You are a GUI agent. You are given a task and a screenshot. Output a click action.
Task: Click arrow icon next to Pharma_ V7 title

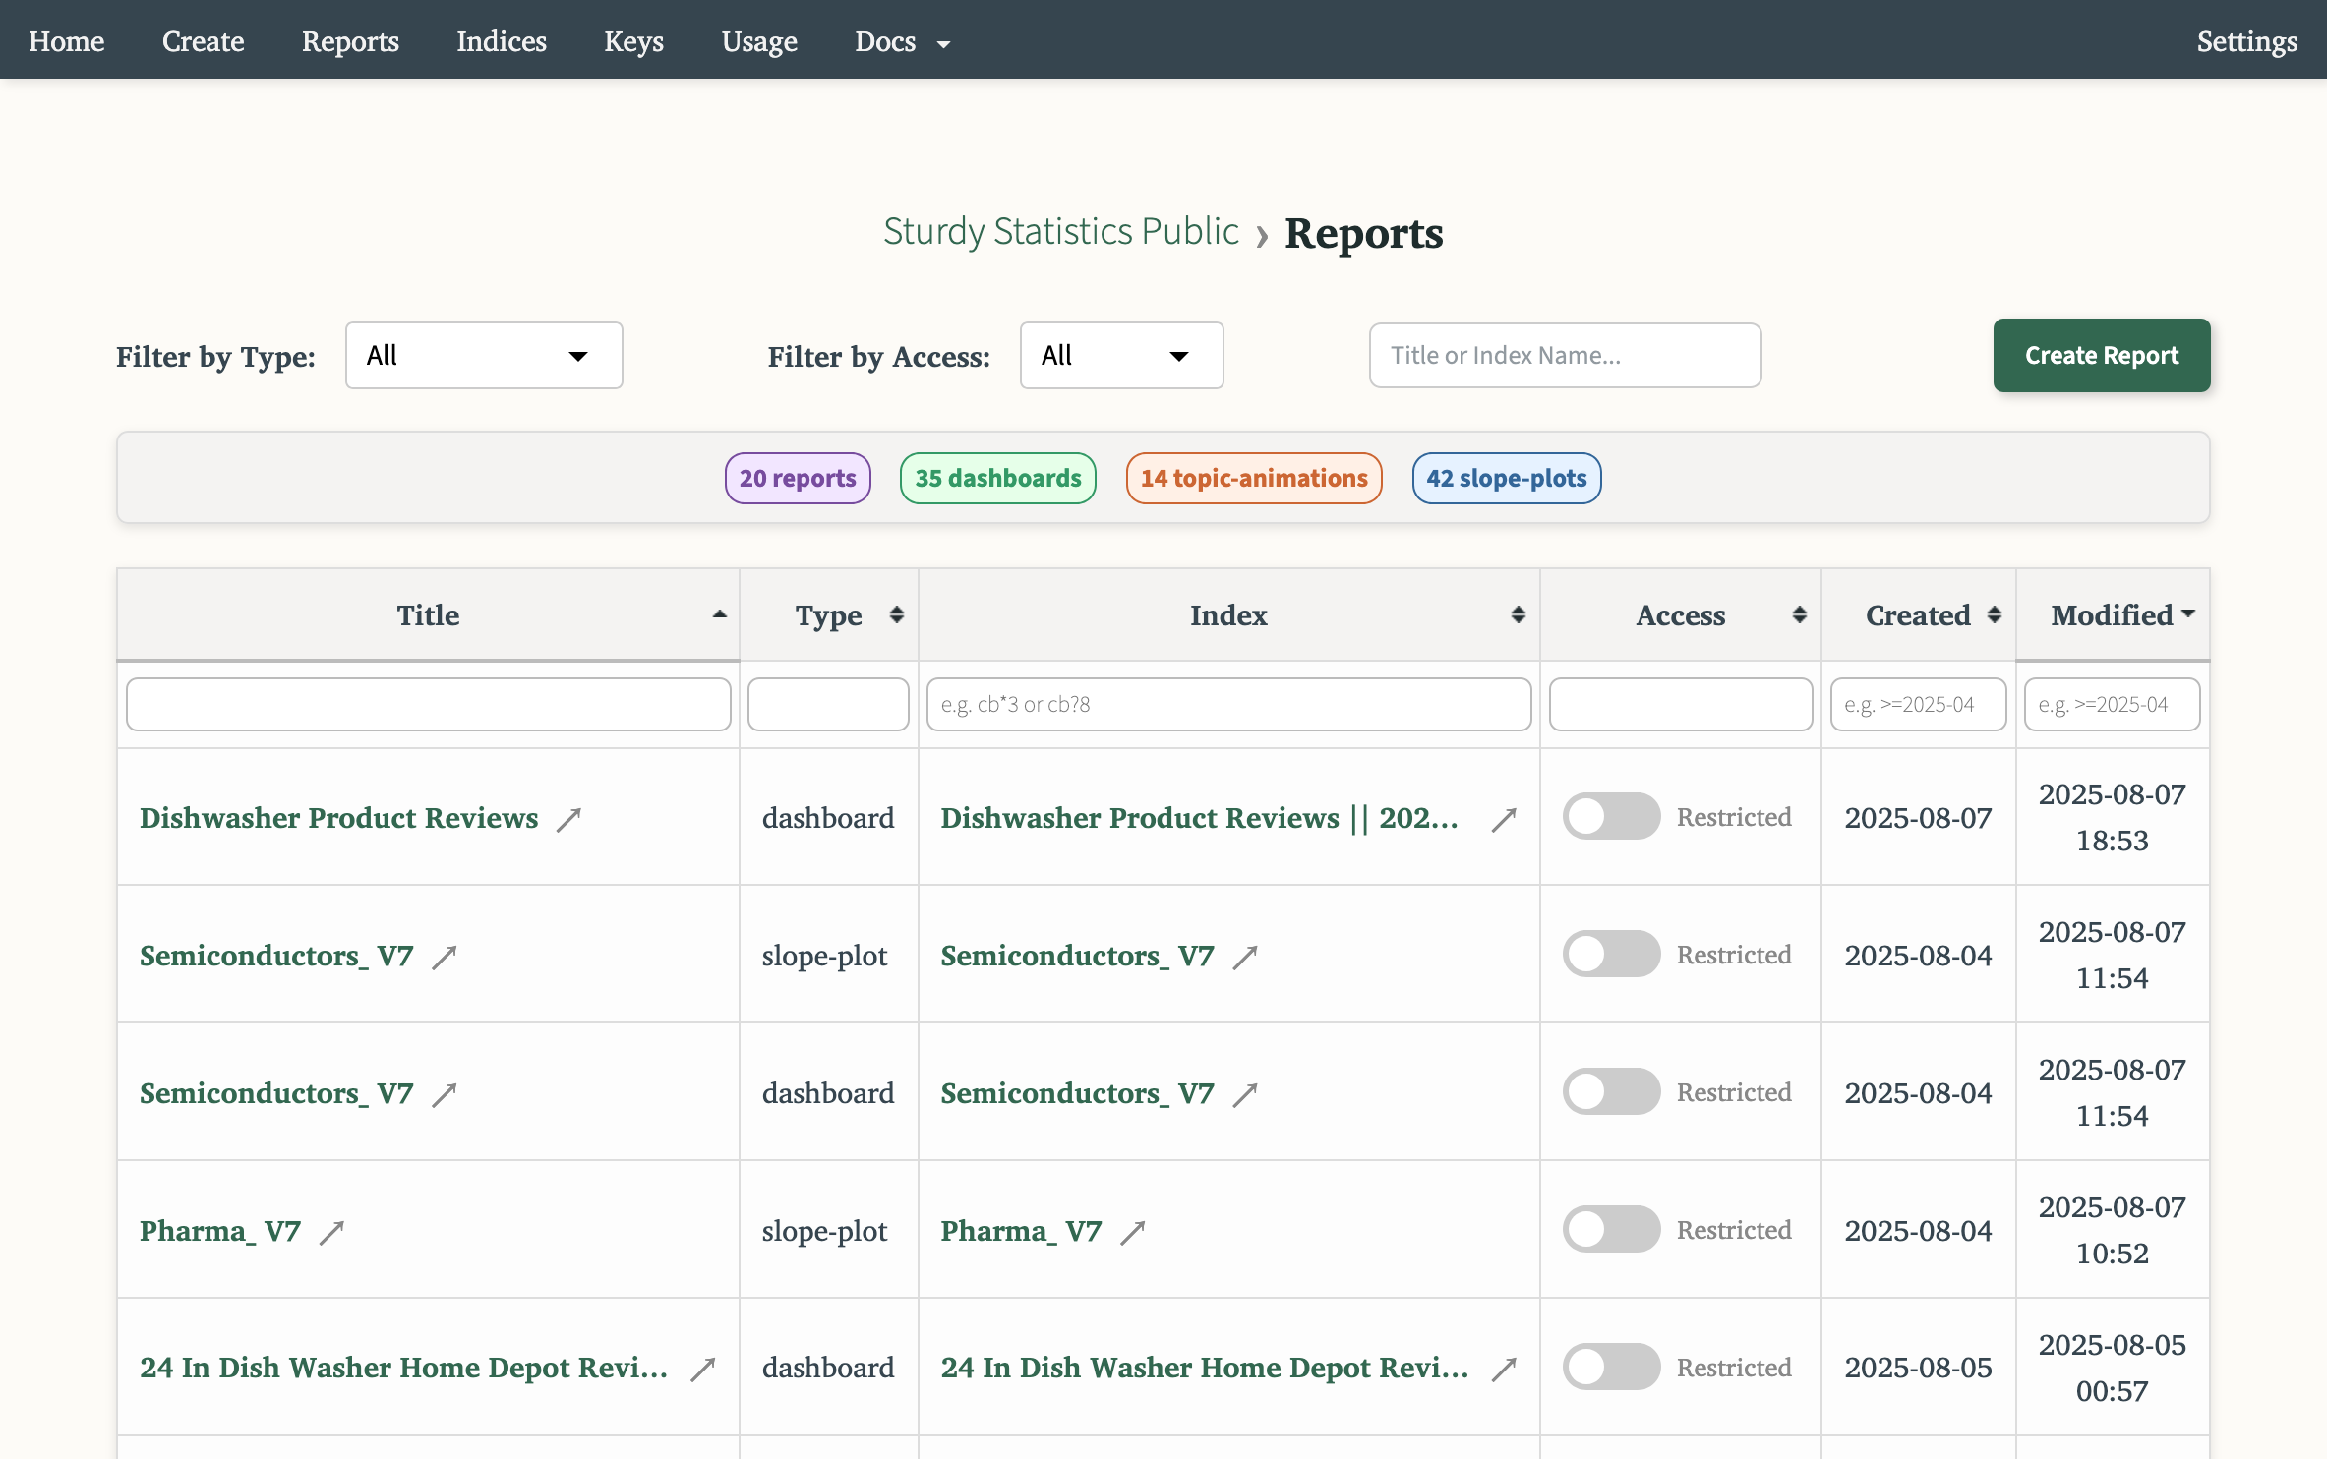coord(331,1232)
